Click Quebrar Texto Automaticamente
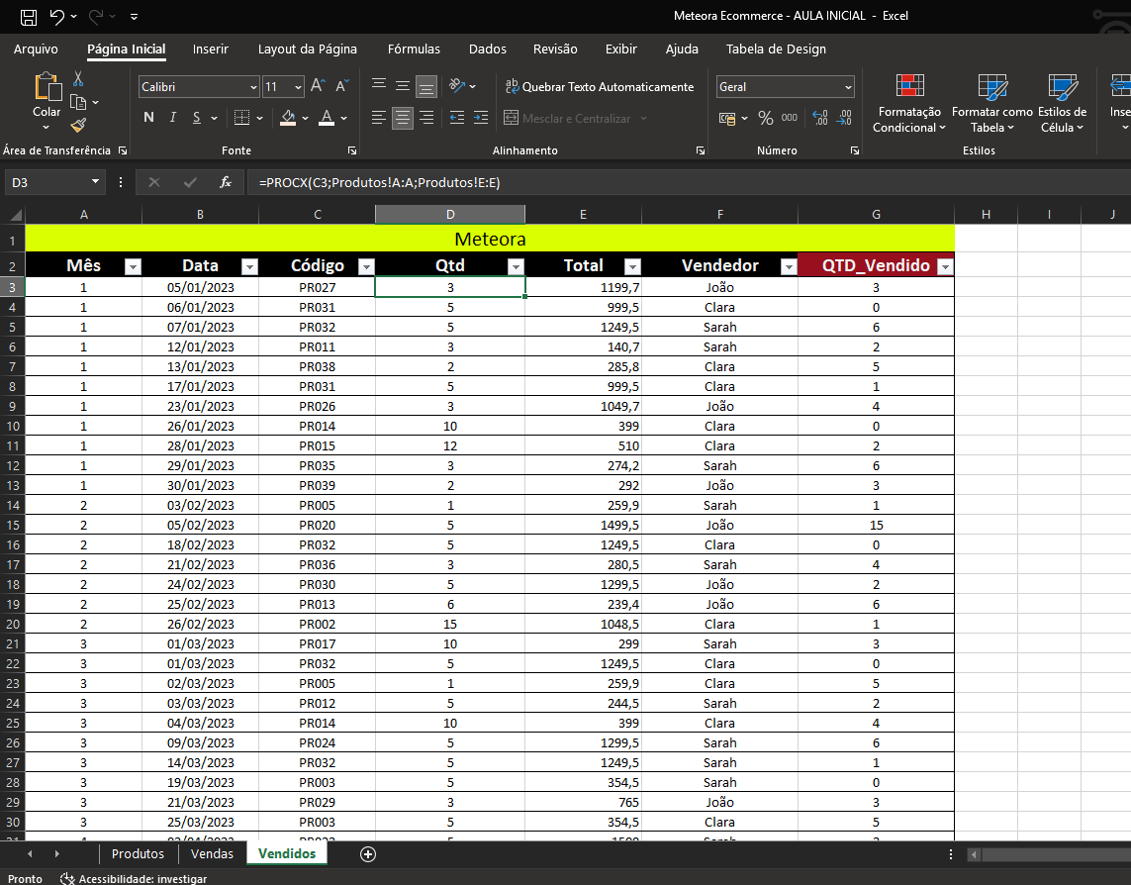 click(x=600, y=87)
